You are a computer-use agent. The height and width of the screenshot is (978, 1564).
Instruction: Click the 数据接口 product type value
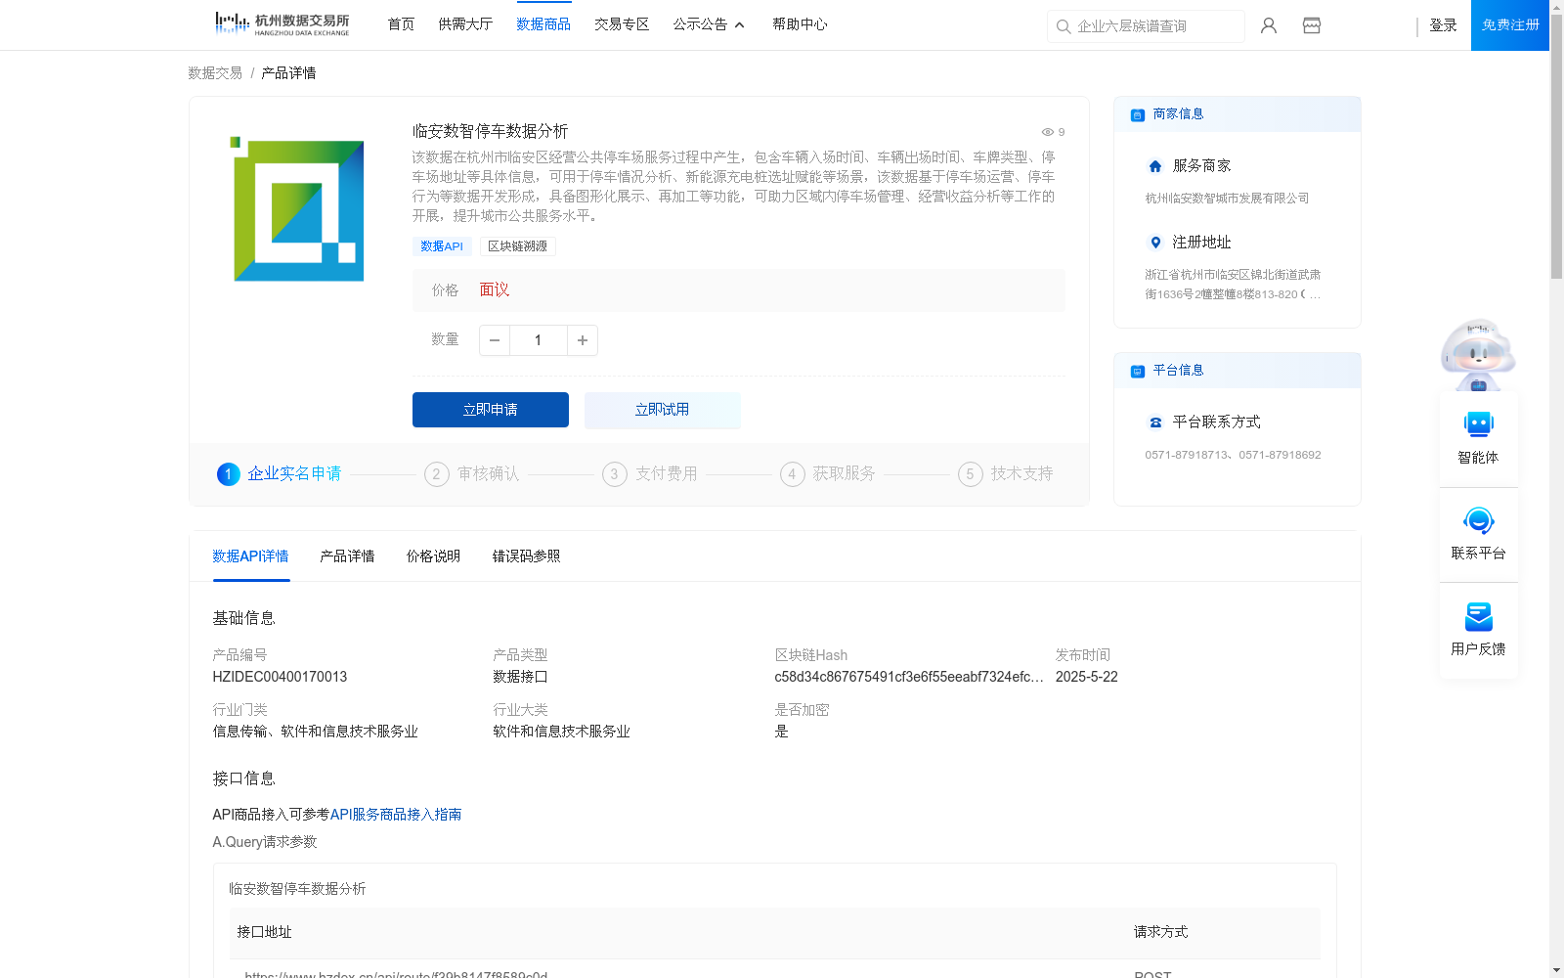[x=520, y=677]
